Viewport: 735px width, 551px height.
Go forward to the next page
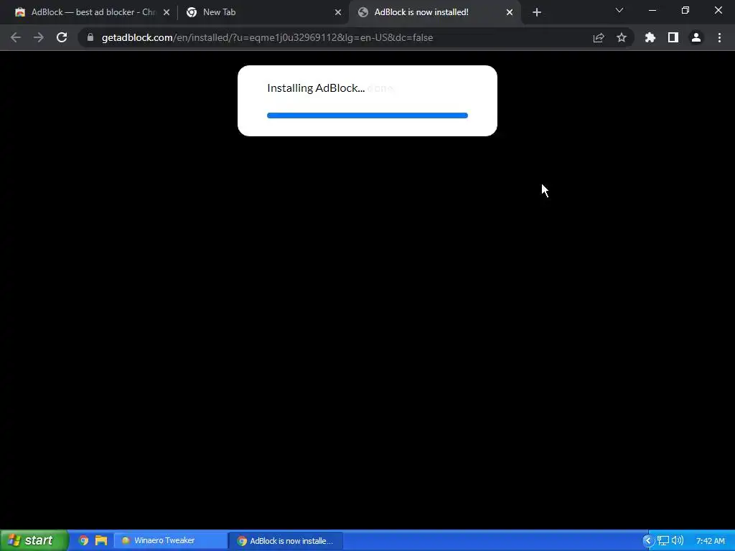click(x=39, y=37)
